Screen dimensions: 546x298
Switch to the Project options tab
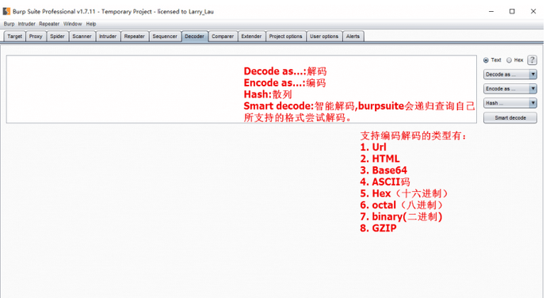coord(285,36)
